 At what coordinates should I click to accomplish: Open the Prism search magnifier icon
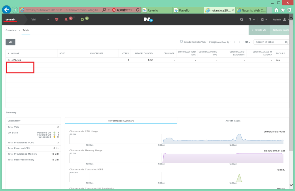pyautogui.click(x=242, y=20)
